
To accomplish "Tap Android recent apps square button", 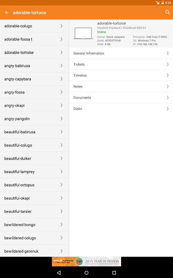I will point(114,272).
